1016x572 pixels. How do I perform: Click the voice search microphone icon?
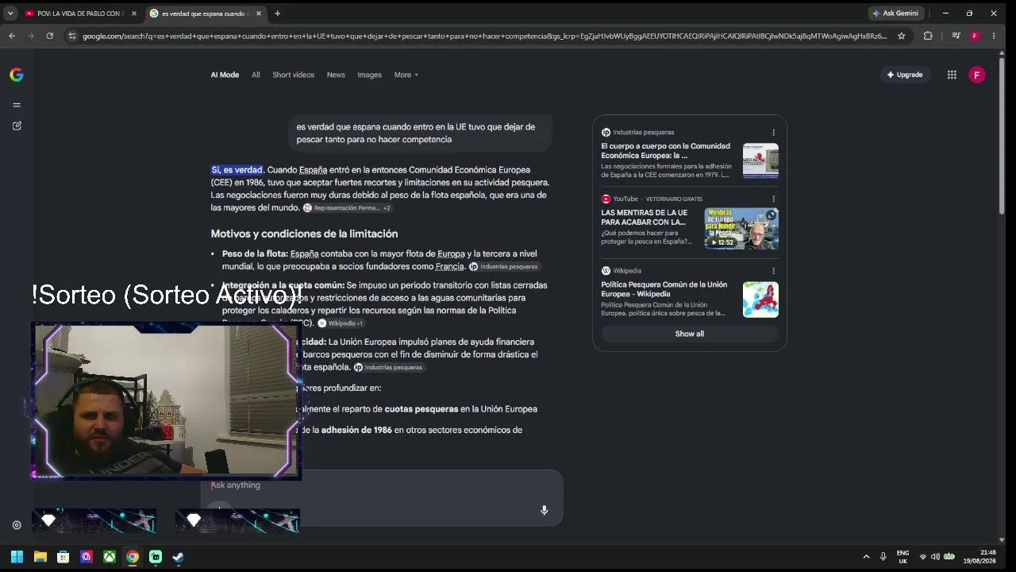pos(545,510)
